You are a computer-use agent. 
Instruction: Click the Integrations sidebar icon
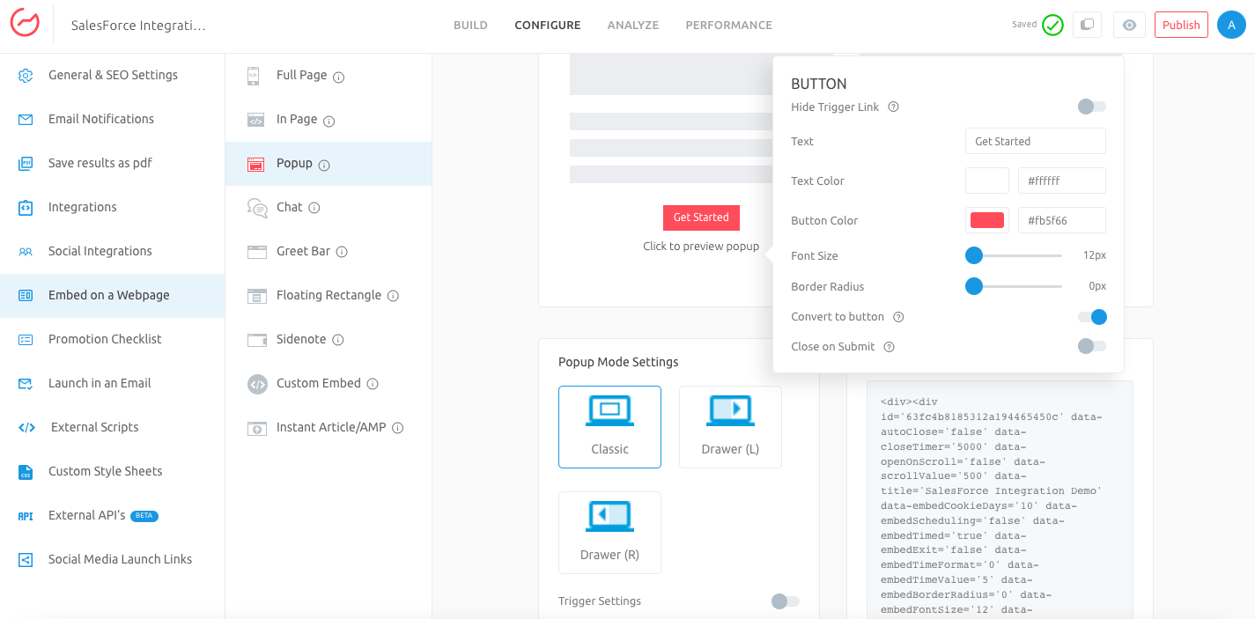(26, 207)
